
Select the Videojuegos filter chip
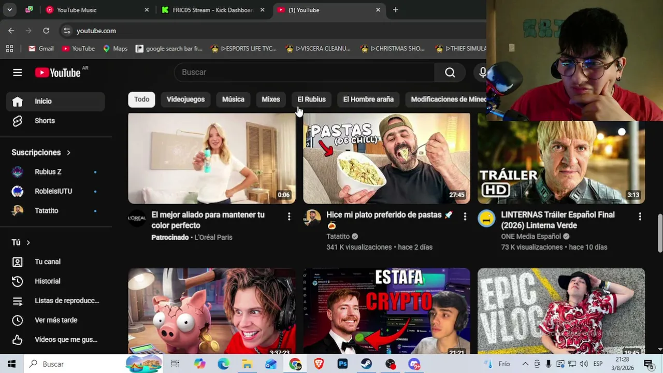(185, 99)
